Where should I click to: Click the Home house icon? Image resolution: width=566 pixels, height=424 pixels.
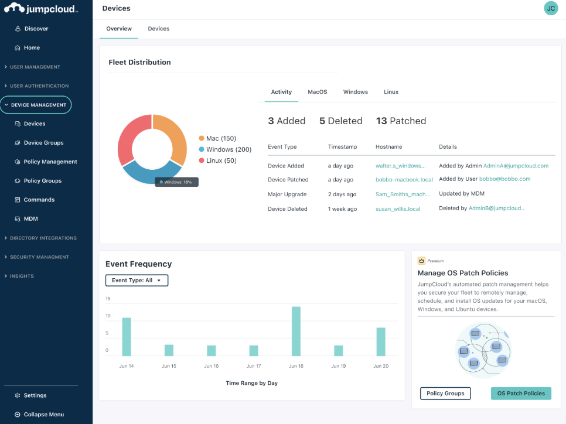(18, 47)
